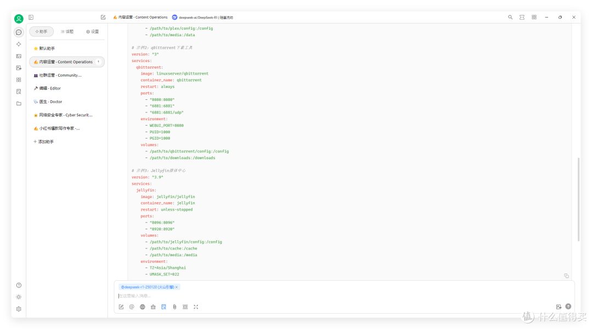The height and width of the screenshot is (329, 592).
Task: Search messages with the magnifier icon
Action: 510,18
